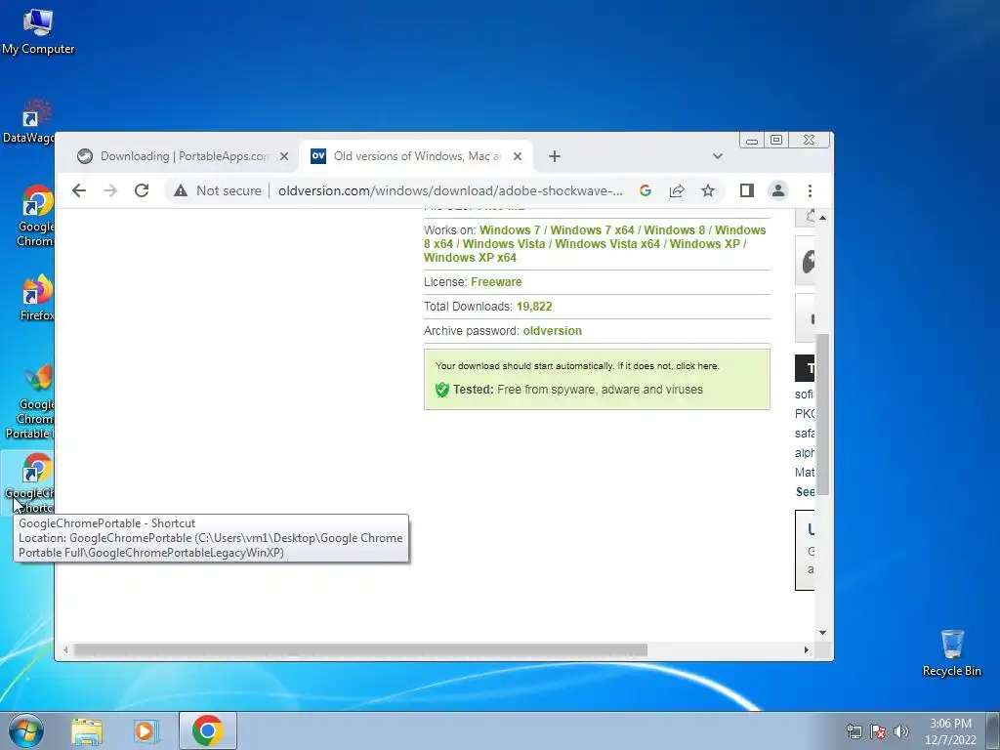The height and width of the screenshot is (750, 1000).
Task: Open the Windows 7 compatibility link
Action: point(510,230)
